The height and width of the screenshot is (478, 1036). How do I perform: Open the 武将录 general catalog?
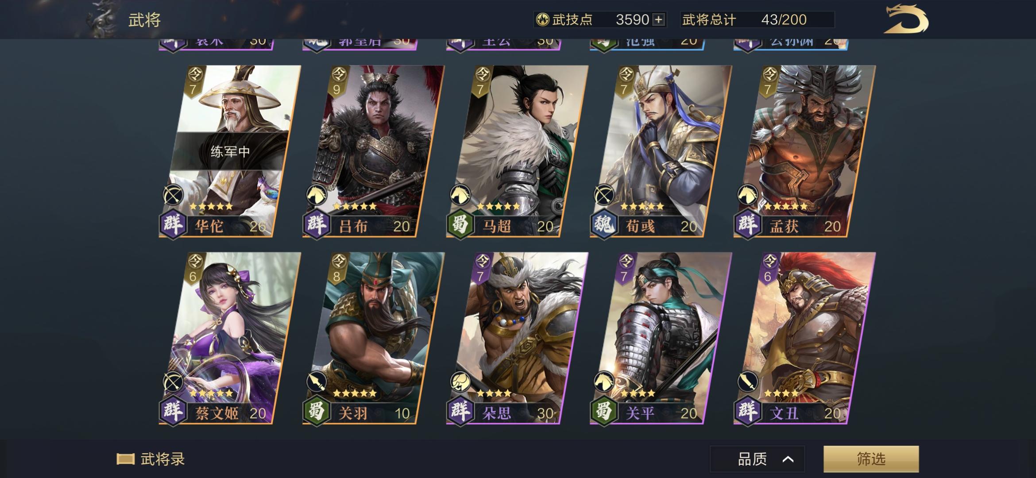(151, 459)
